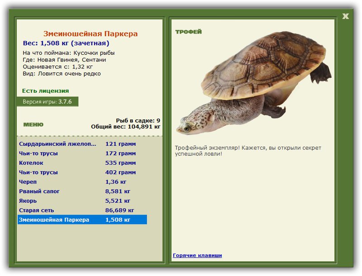
Task: Select Чьи-то трусы 172 грамм row
Action: pos(82,153)
